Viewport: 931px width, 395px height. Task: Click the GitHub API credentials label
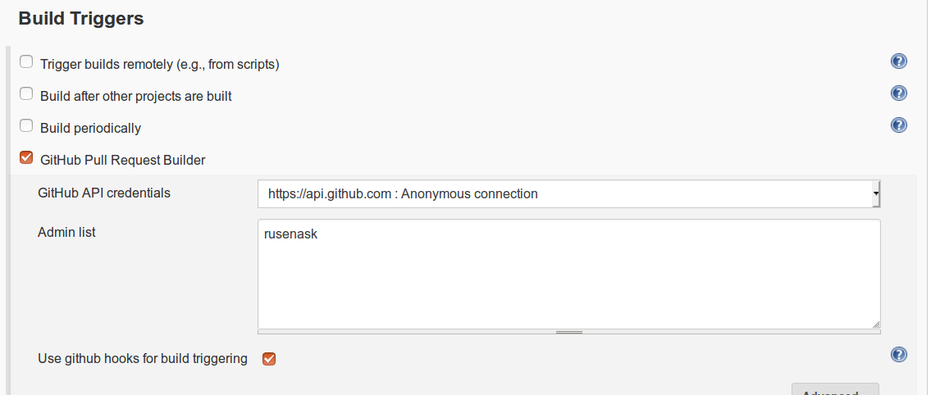pos(104,193)
